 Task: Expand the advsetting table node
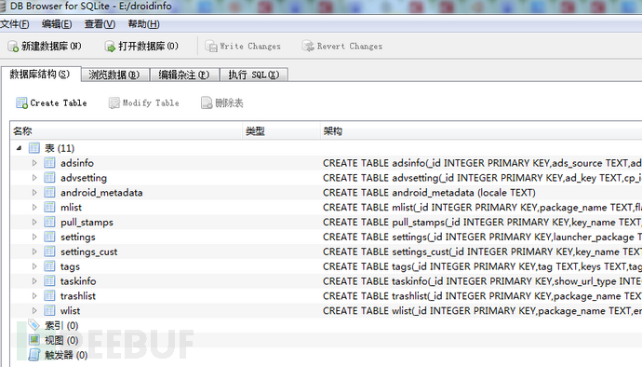[34, 178]
